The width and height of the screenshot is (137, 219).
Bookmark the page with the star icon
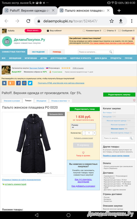(112, 21)
